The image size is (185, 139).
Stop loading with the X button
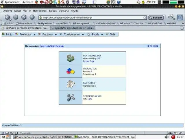tap(32, 17)
